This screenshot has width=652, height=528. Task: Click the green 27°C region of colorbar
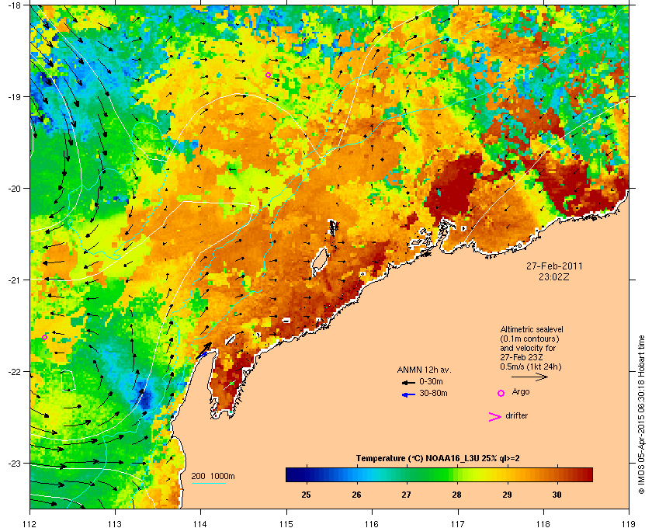407,474
